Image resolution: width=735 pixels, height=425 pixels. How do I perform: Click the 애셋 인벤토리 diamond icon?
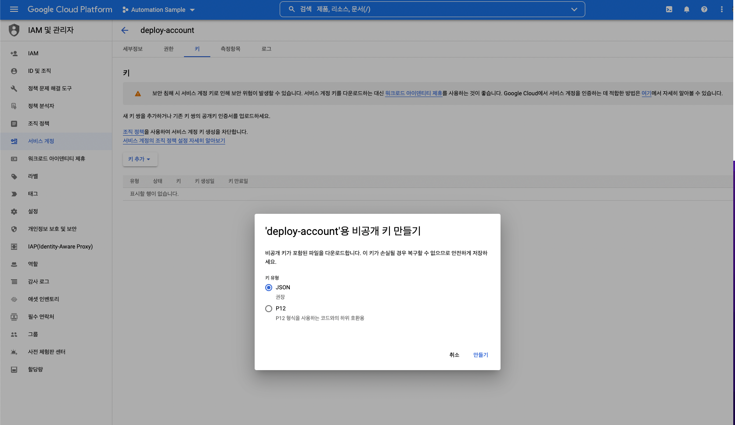(x=14, y=299)
